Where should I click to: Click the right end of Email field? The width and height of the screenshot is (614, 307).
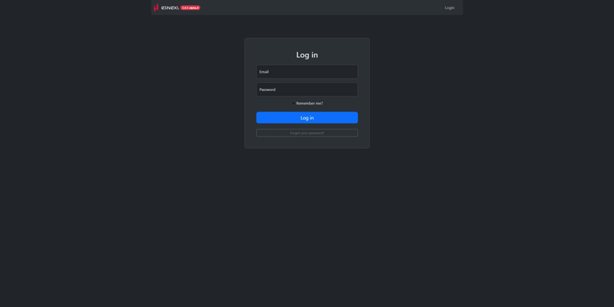tap(350, 72)
